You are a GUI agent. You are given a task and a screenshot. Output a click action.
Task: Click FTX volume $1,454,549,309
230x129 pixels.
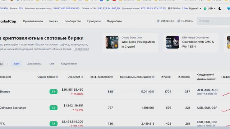pyautogui.click(x=73, y=121)
